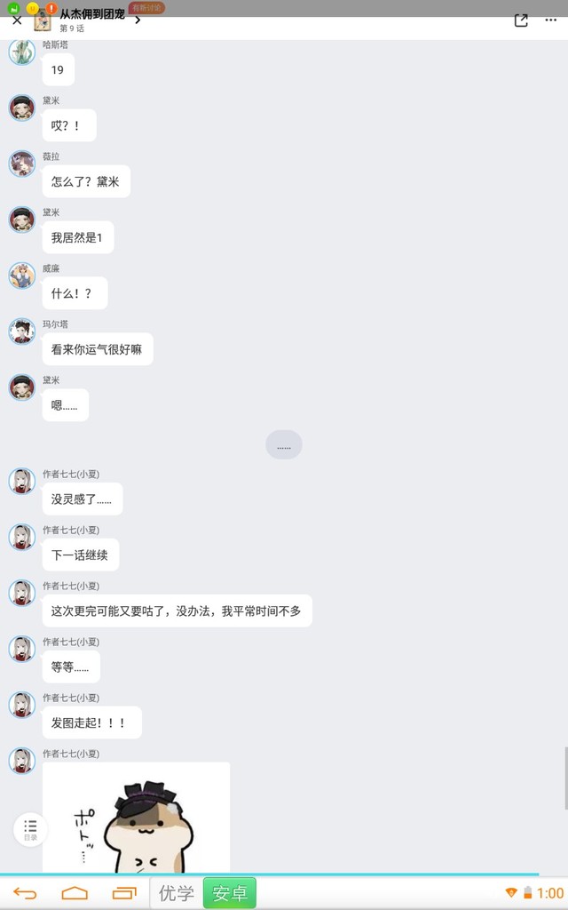Tap the centered gray …… narration bubble
Screen dimensions: 568x910
click(x=284, y=445)
